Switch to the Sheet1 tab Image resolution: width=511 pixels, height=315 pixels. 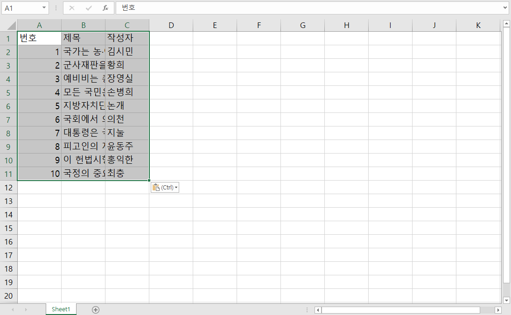(61, 309)
